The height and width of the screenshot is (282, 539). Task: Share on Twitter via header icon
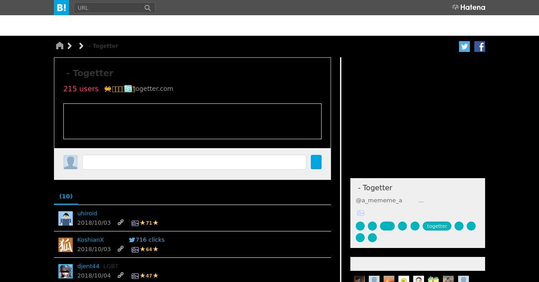pyautogui.click(x=464, y=47)
